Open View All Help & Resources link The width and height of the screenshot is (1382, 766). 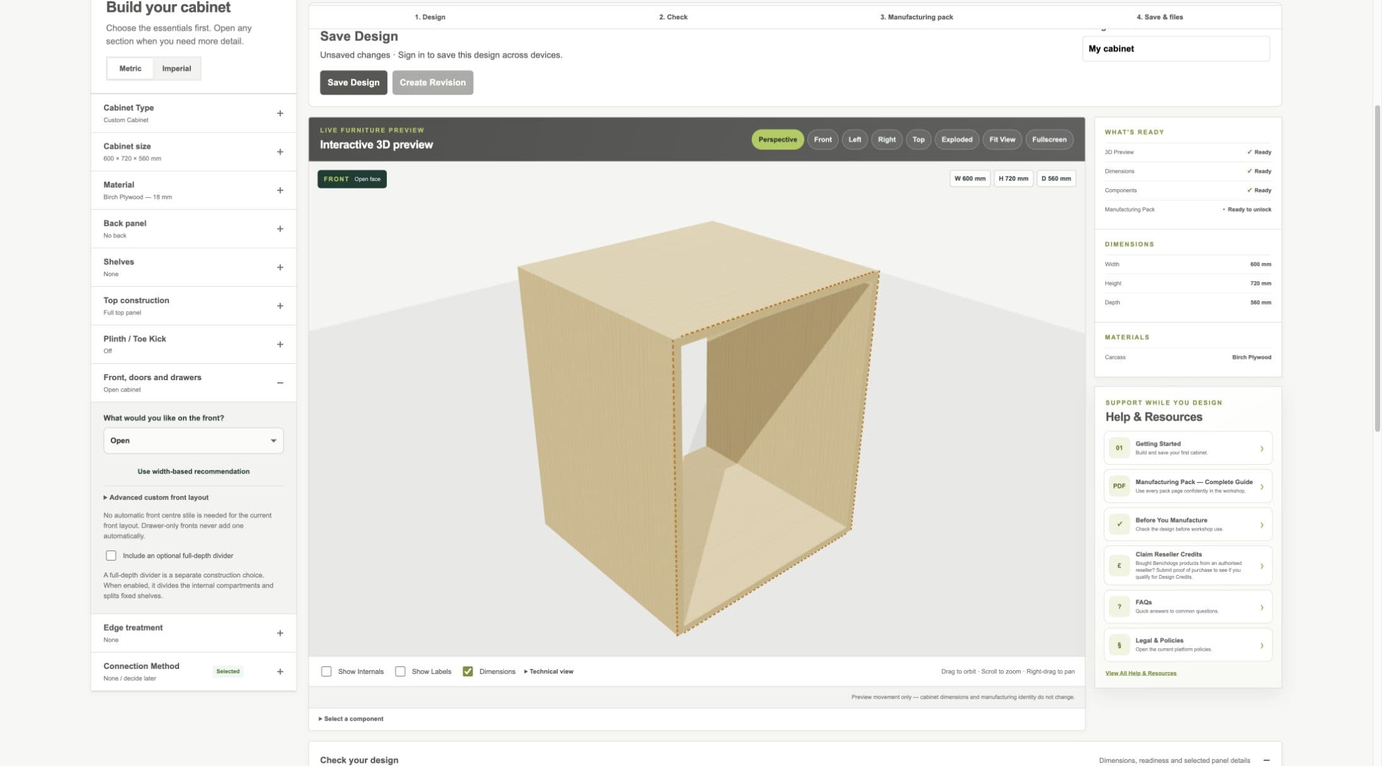(x=1141, y=673)
